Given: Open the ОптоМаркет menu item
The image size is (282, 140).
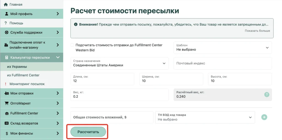Looking at the screenshot, I should click(31, 103).
